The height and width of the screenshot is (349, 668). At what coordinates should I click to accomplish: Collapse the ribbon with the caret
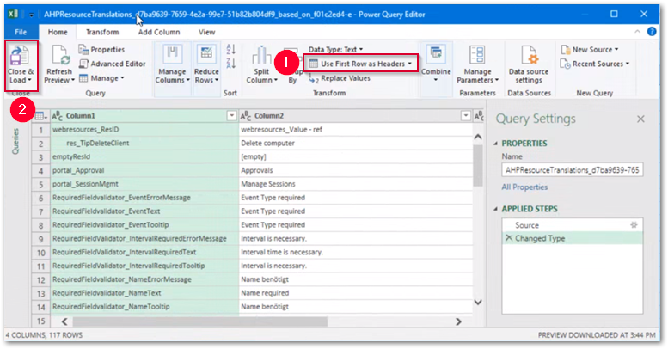[x=637, y=32]
